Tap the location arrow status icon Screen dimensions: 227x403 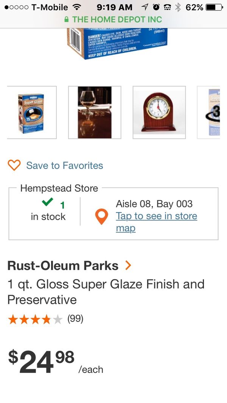pyautogui.click(x=145, y=7)
